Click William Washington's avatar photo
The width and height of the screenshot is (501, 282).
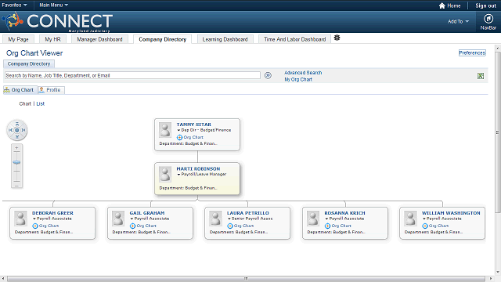[410, 219]
